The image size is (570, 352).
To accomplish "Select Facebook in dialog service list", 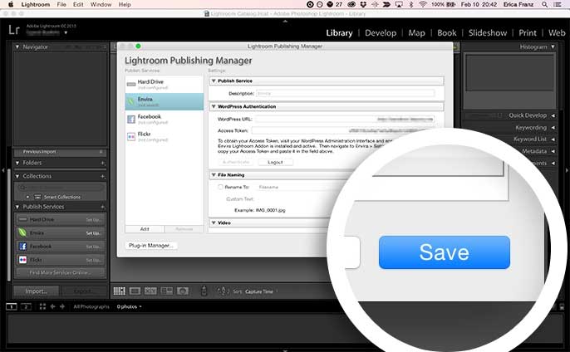I will [x=165, y=119].
